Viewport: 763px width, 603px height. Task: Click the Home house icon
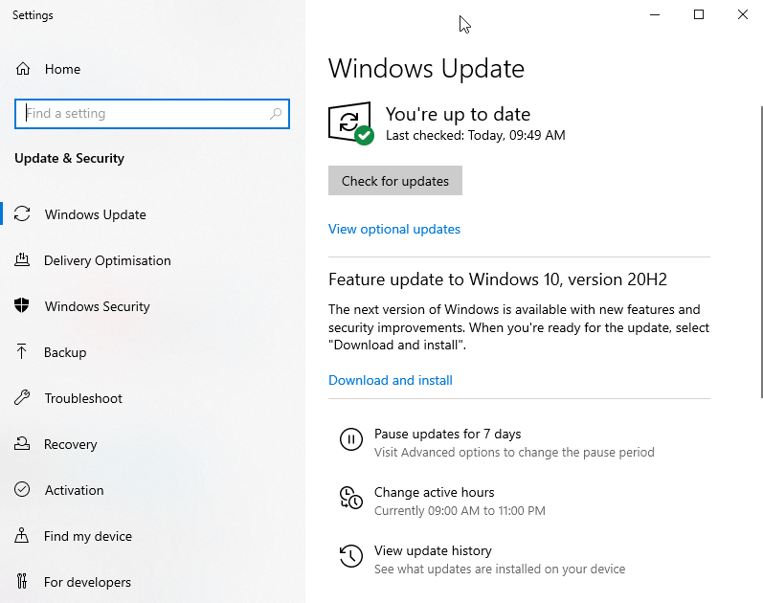[x=22, y=69]
